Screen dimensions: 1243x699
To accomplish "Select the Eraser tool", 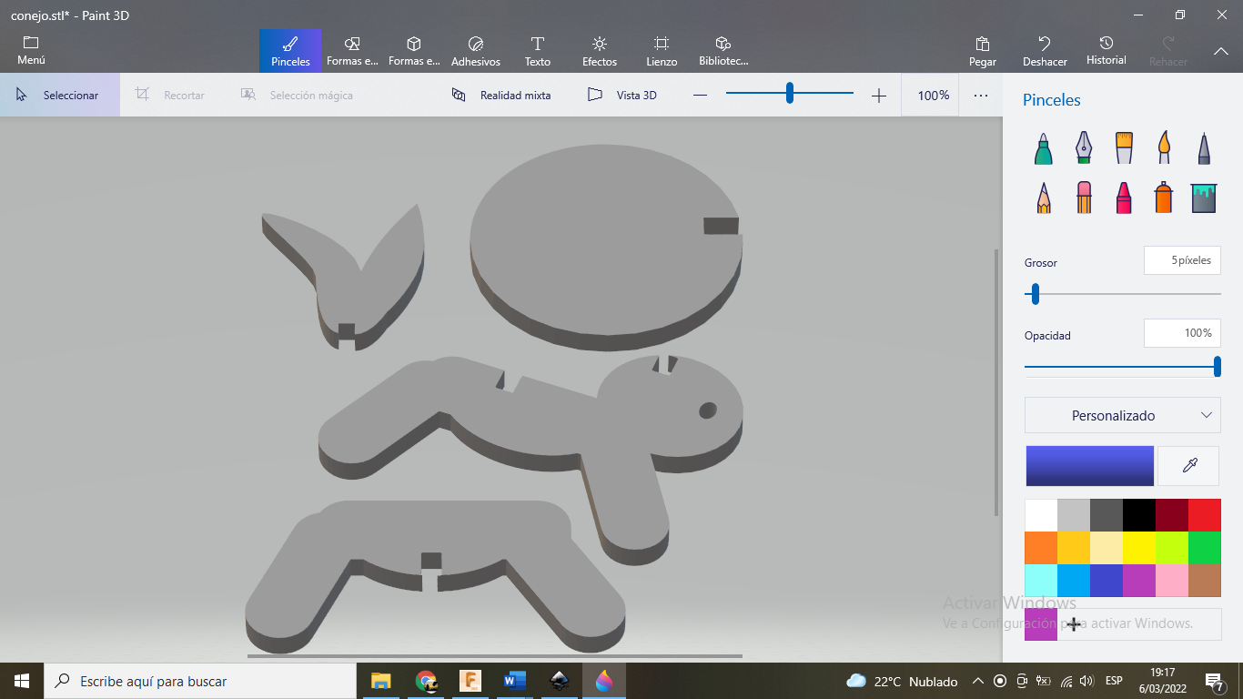I will (x=1084, y=198).
